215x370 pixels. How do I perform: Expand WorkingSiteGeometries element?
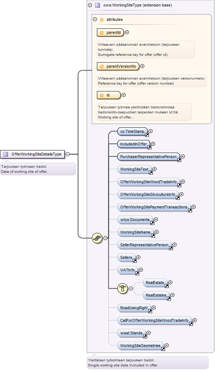point(167,345)
